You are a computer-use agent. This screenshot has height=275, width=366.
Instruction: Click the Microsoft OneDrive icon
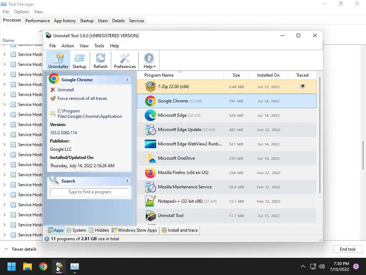click(x=150, y=158)
